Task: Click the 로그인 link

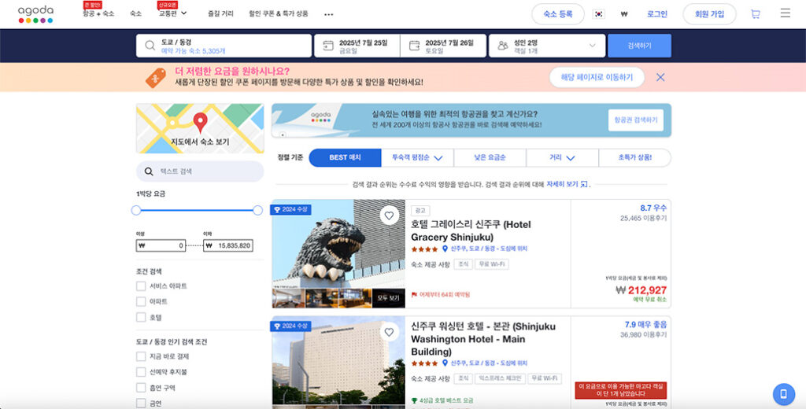Action: [x=657, y=14]
